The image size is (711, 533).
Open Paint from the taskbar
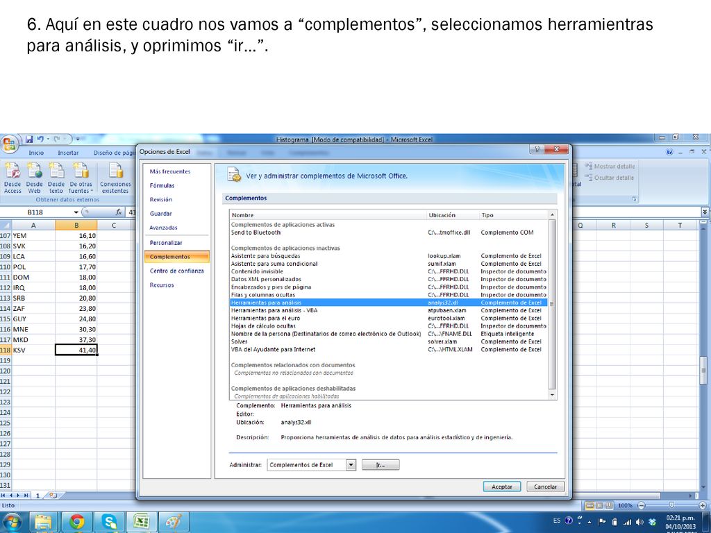tap(174, 522)
